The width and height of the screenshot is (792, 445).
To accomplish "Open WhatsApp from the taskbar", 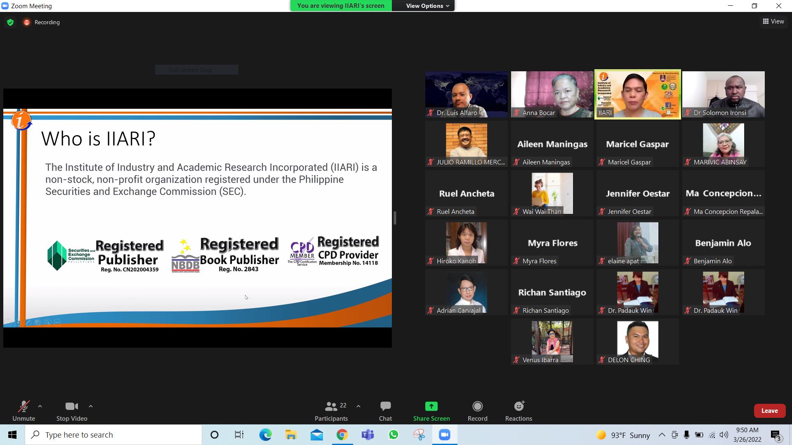I will [394, 435].
